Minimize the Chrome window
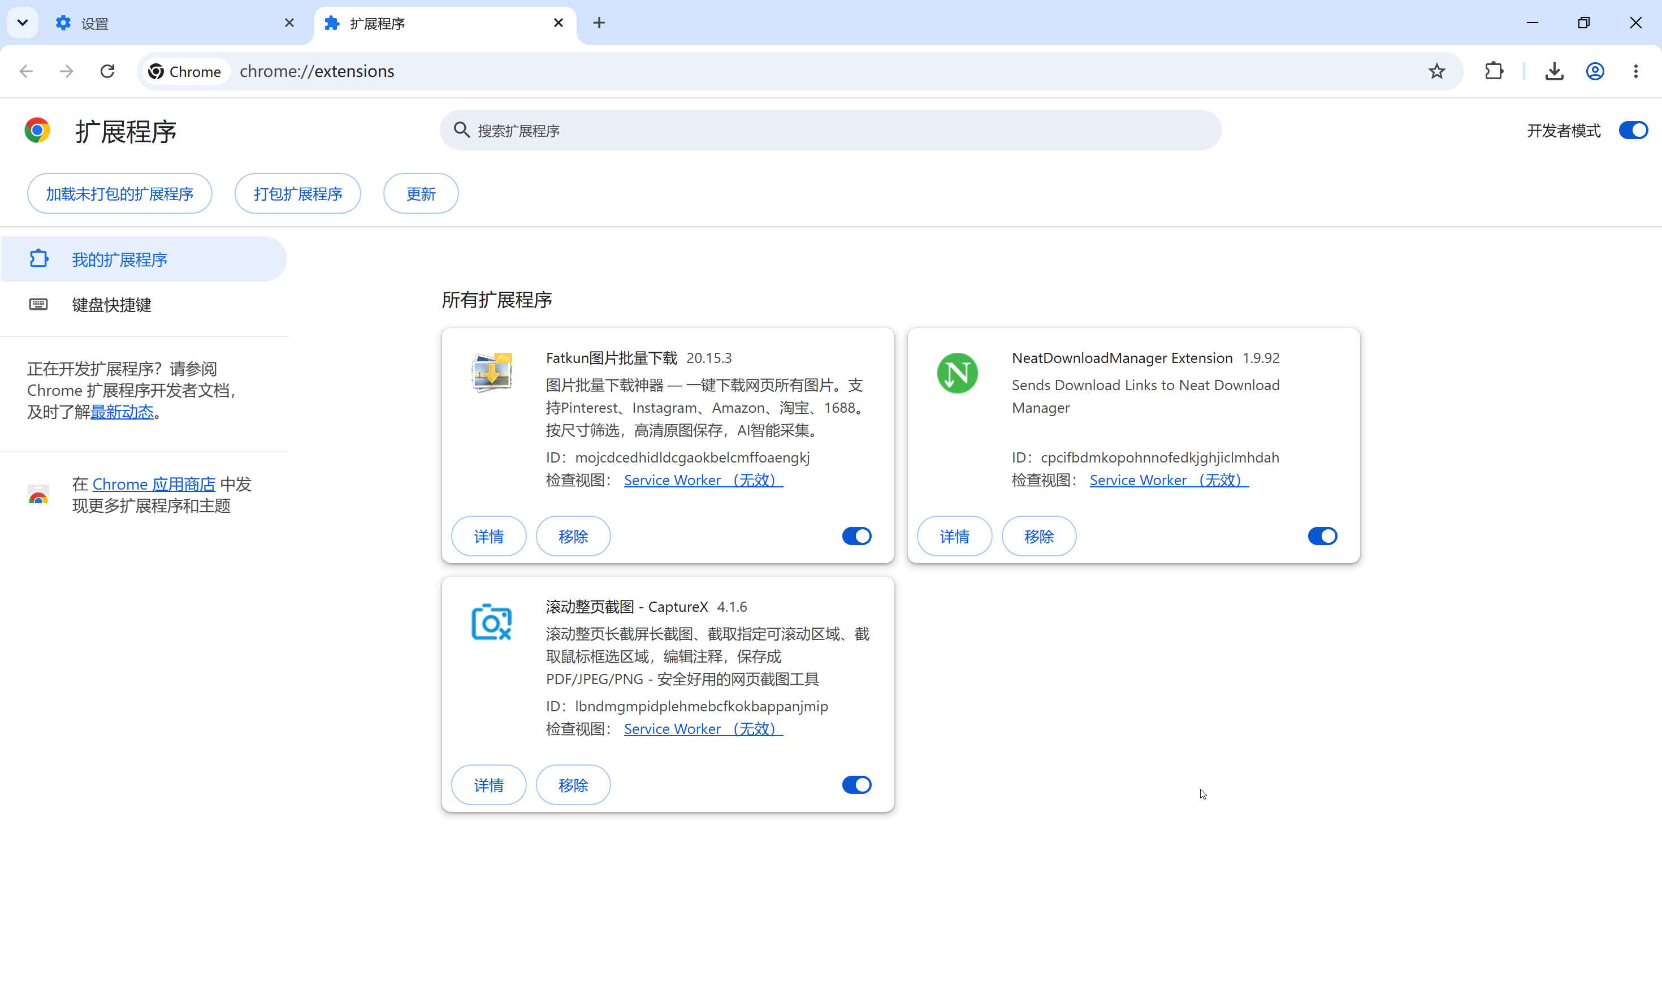The height and width of the screenshot is (994, 1662). [1532, 23]
